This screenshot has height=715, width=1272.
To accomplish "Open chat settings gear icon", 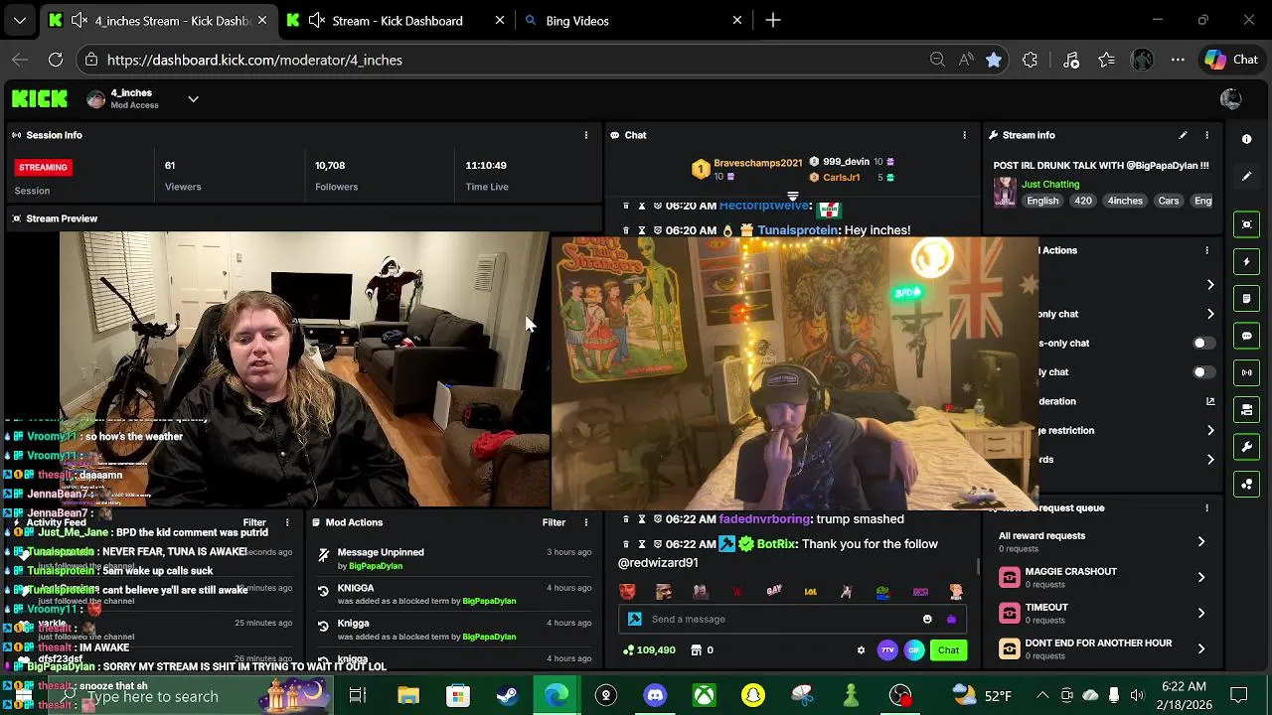I will pos(861,650).
